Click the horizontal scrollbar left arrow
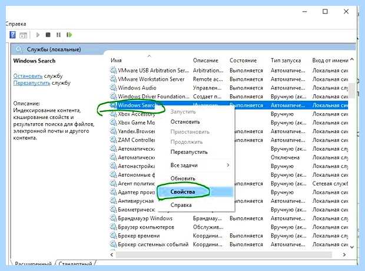365x271 pixels. pyautogui.click(x=112, y=255)
